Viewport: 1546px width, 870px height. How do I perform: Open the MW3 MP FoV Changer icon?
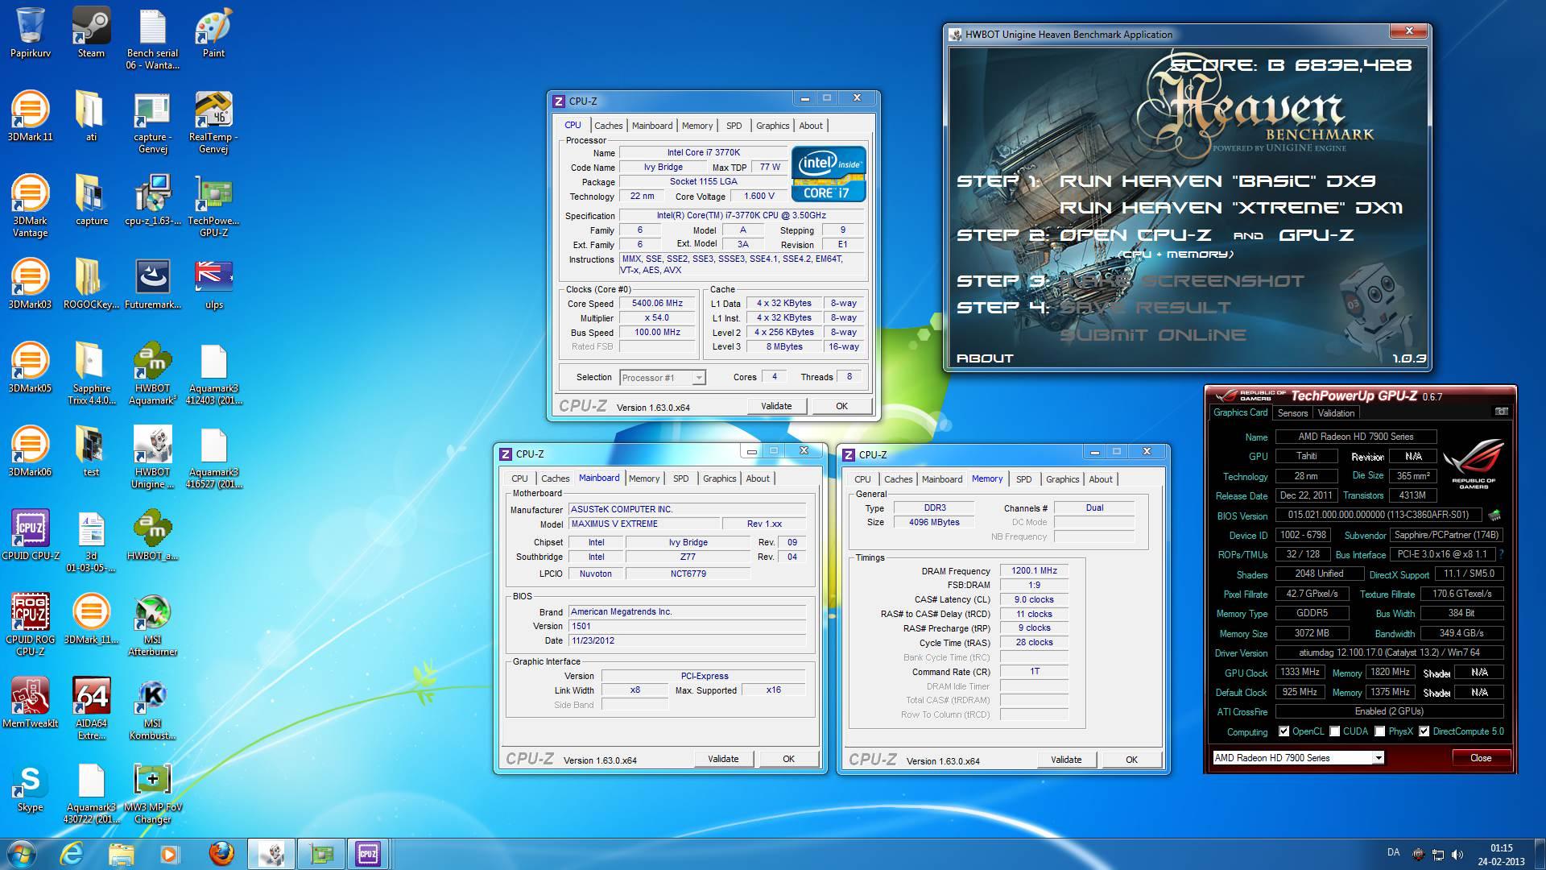pos(152,793)
